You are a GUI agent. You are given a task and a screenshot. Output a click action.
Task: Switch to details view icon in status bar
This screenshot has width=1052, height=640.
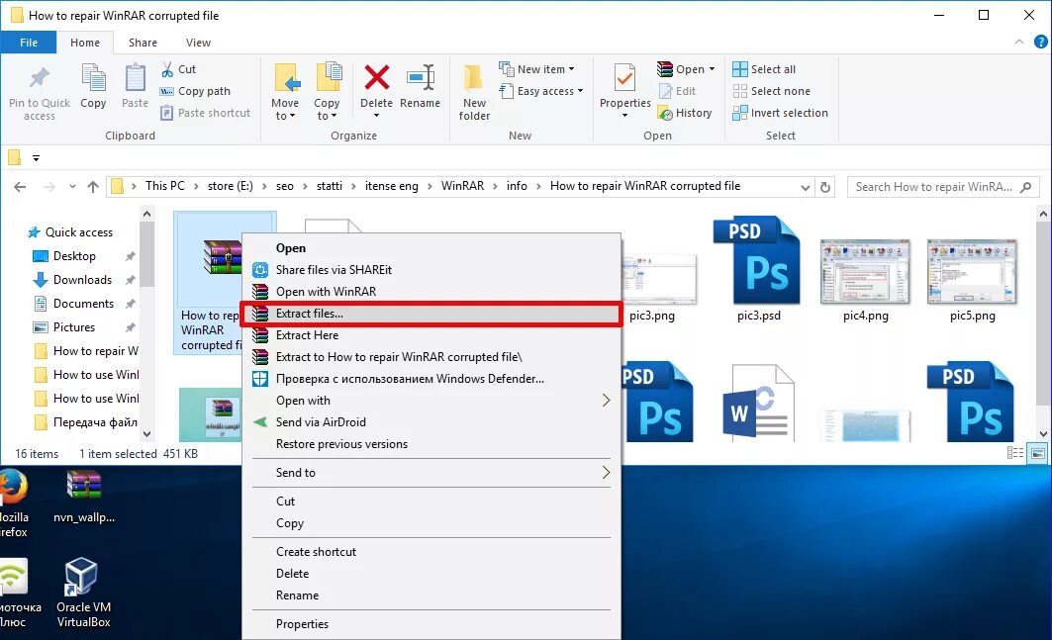click(1015, 453)
